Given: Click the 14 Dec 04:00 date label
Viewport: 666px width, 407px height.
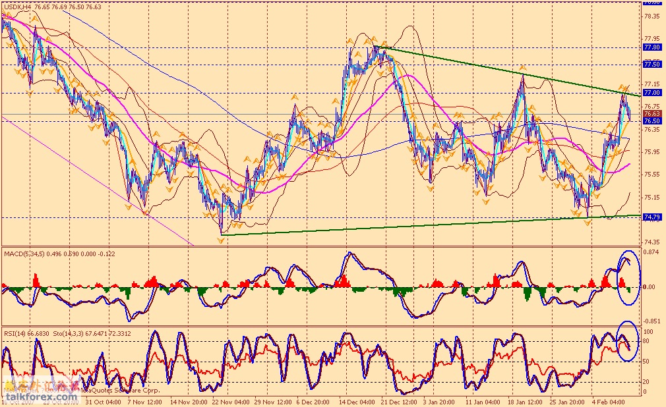Looking at the screenshot, I should pos(357,402).
